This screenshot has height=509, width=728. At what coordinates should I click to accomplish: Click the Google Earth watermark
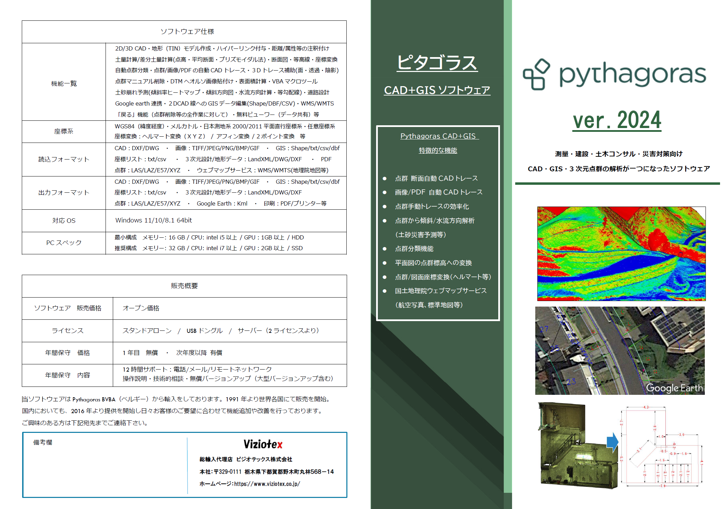[x=674, y=388]
